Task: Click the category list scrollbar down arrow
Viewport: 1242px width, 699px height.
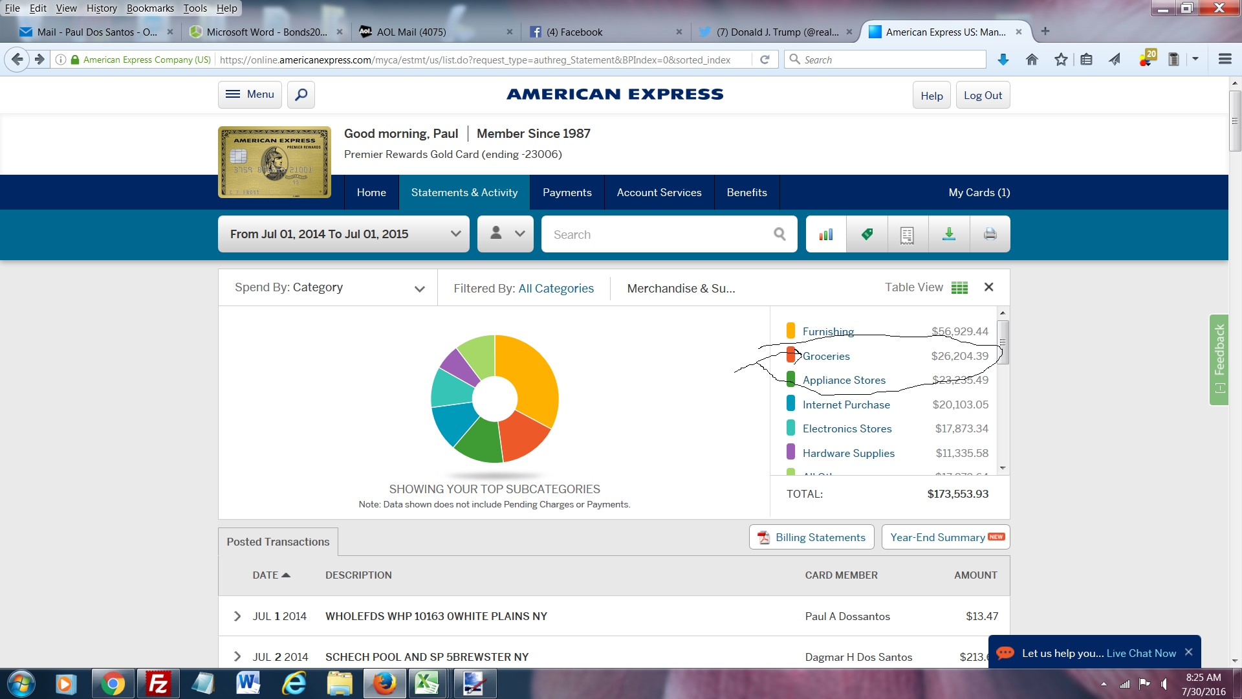Action: click(1003, 468)
